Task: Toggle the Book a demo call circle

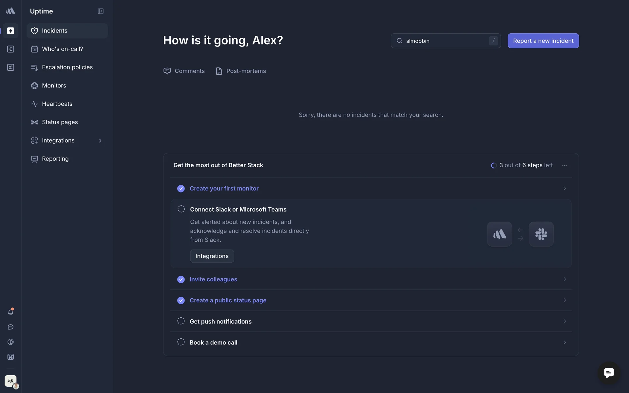Action: 181,342
